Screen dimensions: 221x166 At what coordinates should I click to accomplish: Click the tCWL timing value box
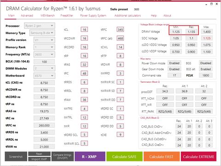coord(120,47)
